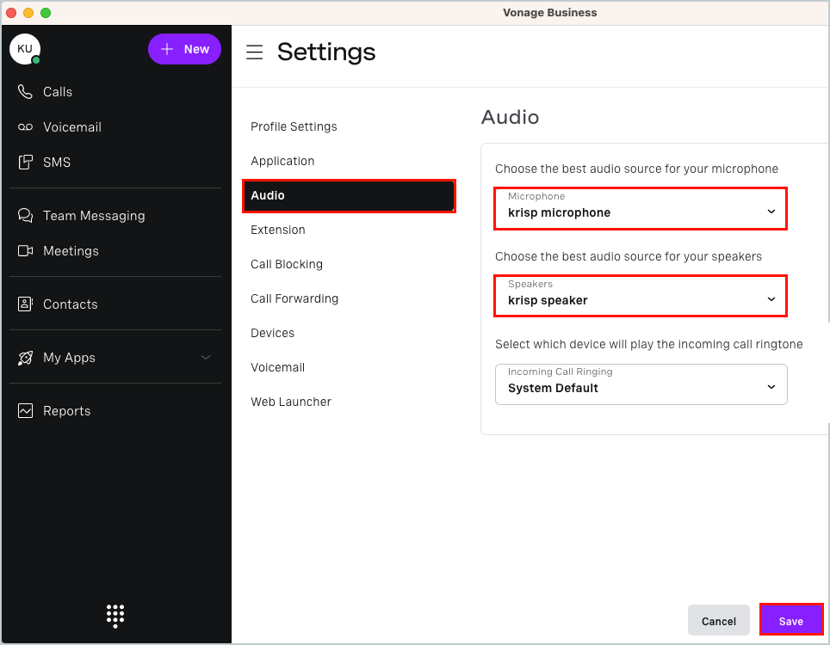Open the Microphone dropdown
The image size is (830, 645).
(x=641, y=208)
